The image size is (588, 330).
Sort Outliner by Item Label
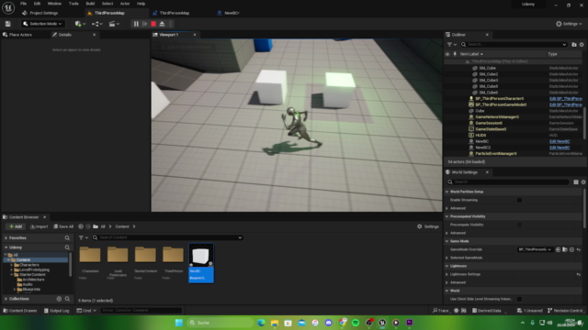coord(471,54)
